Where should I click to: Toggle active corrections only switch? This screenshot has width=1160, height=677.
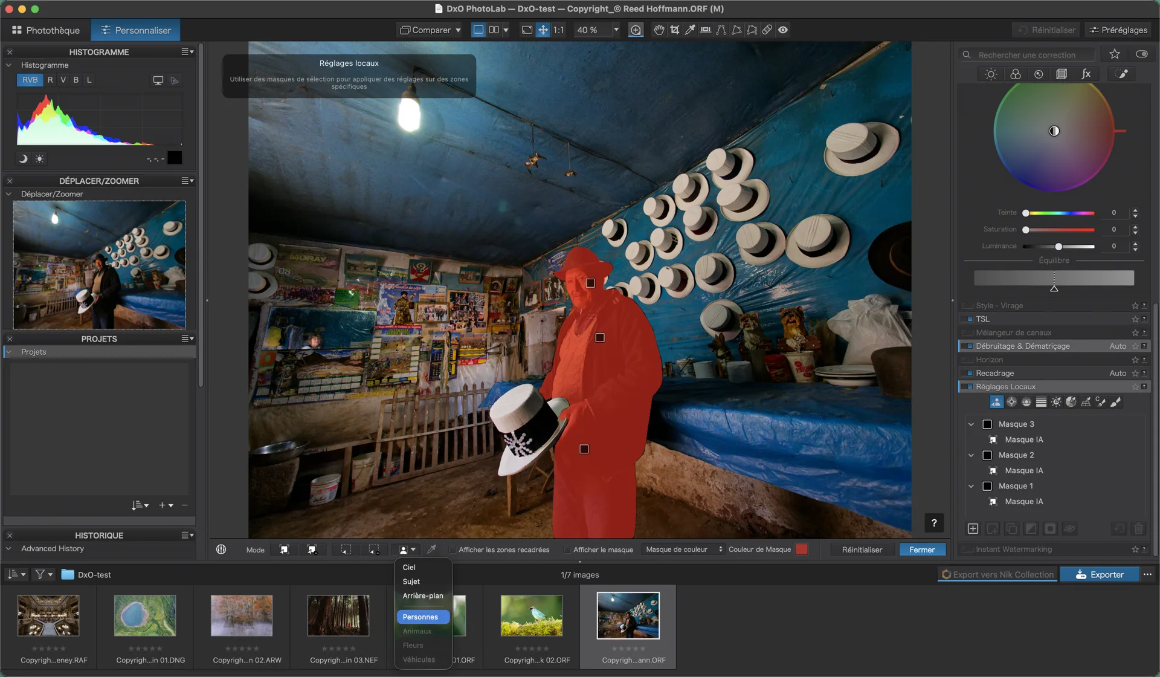pyautogui.click(x=1141, y=54)
